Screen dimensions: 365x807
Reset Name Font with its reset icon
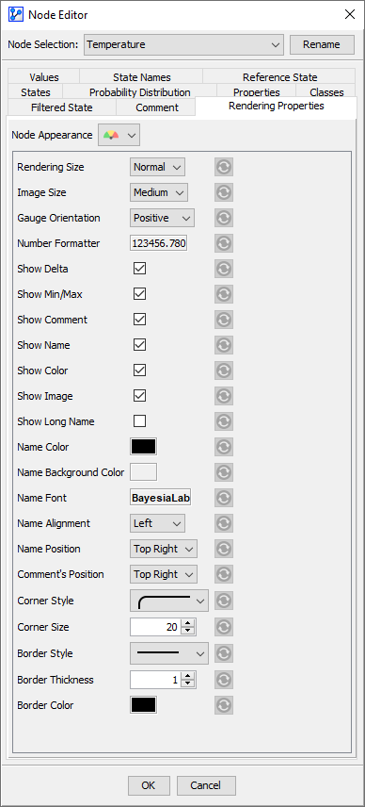click(x=224, y=498)
